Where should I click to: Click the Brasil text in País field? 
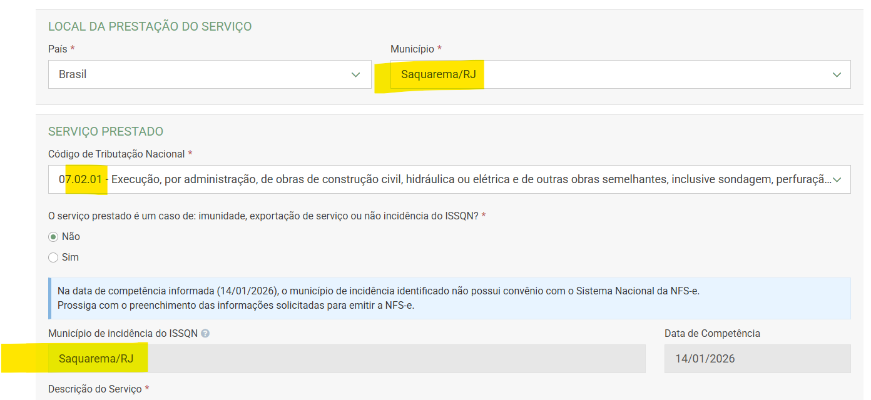coord(73,74)
